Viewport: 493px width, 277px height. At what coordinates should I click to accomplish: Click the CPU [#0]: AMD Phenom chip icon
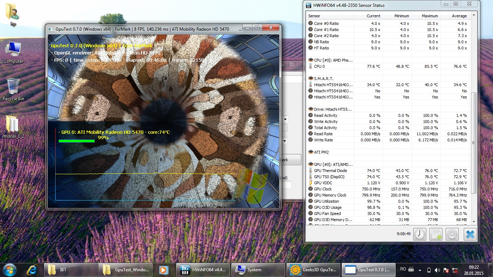(x=310, y=60)
